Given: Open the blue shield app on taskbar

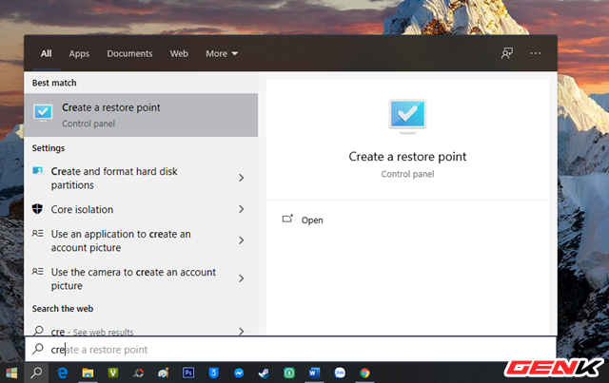Looking at the screenshot, I should click(213, 373).
